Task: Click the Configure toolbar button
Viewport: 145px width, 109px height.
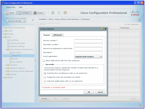Action: pyautogui.click(x=24, y=13)
